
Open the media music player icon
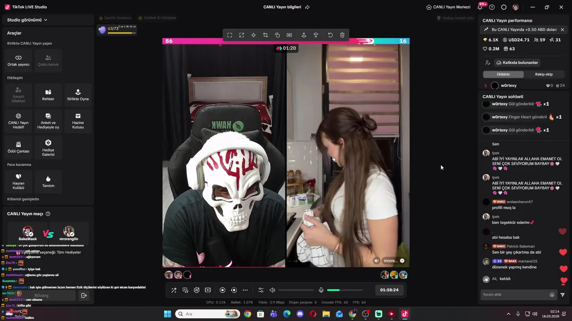point(185,290)
